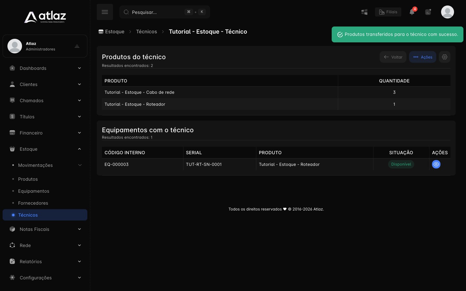Click the 'Tutorial - Estoque - Cabo de rede' cell
Viewport: 466px width, 291px height.
tap(220, 92)
